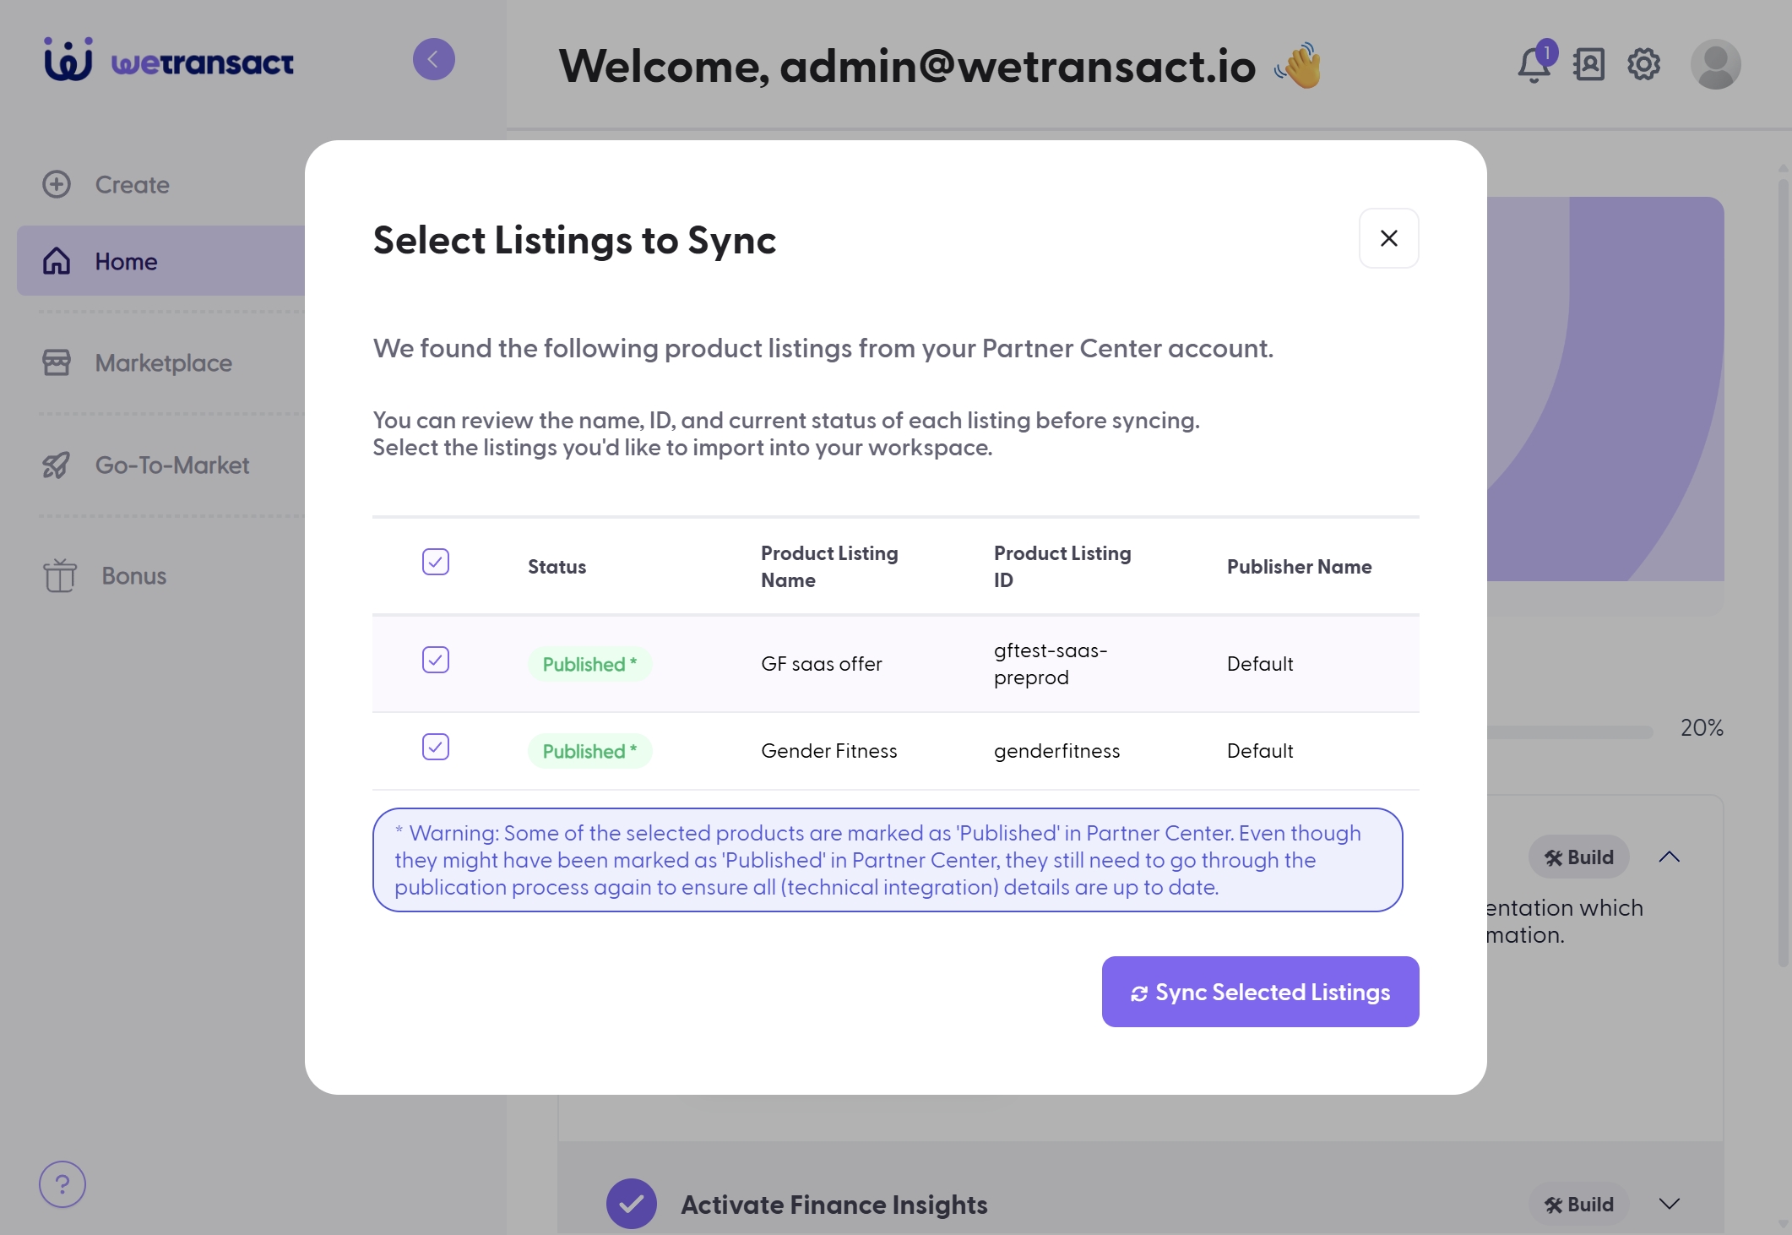
Task: Open Go-To-Market in the sidebar
Action: [x=146, y=465]
